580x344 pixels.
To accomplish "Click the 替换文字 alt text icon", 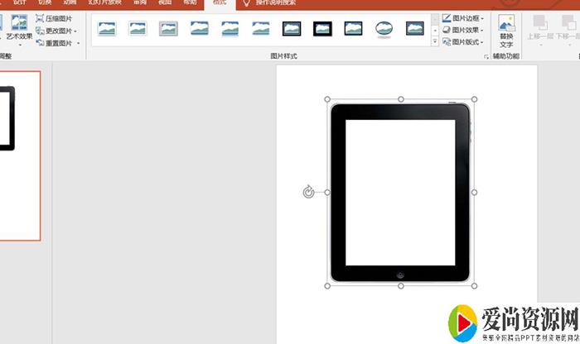I will (506, 31).
